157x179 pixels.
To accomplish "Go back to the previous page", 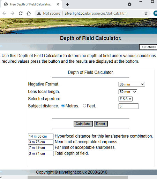I will (x=5, y=13).
